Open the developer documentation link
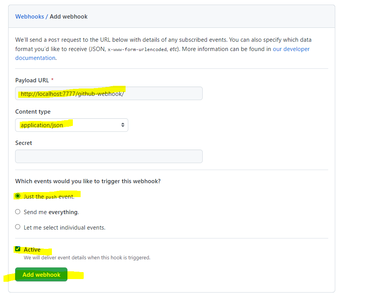This screenshot has height=303, width=367. point(291,49)
